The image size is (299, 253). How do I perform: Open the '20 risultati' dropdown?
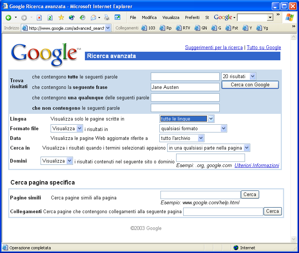click(x=238, y=76)
